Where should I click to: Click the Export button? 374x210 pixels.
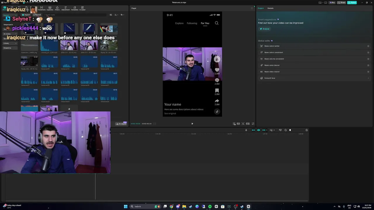point(352,3)
